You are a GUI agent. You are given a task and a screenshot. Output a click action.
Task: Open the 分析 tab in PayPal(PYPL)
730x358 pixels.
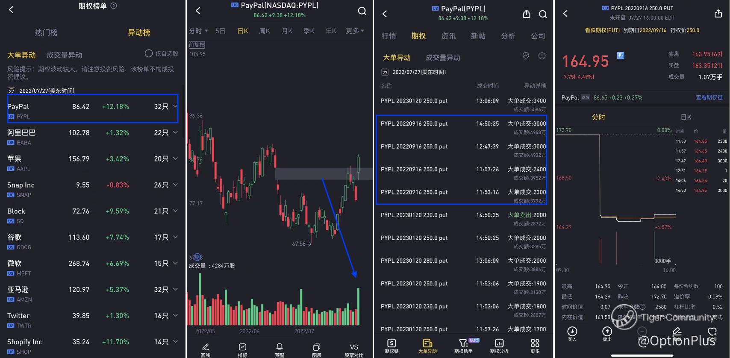click(508, 36)
